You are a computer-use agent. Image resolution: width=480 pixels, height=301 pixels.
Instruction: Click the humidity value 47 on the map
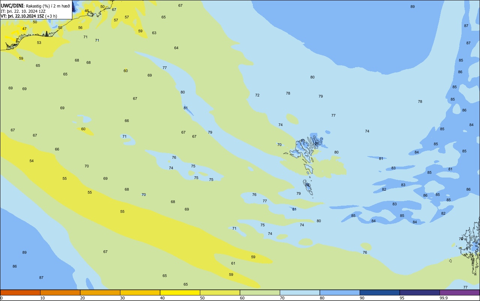coord(24,29)
